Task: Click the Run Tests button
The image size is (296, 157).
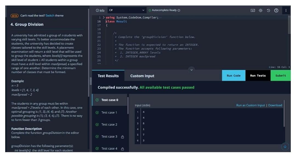Action: pyautogui.click(x=258, y=75)
